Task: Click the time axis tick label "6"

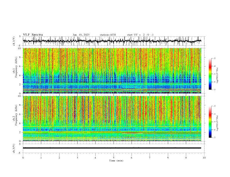Action: tap(132, 158)
